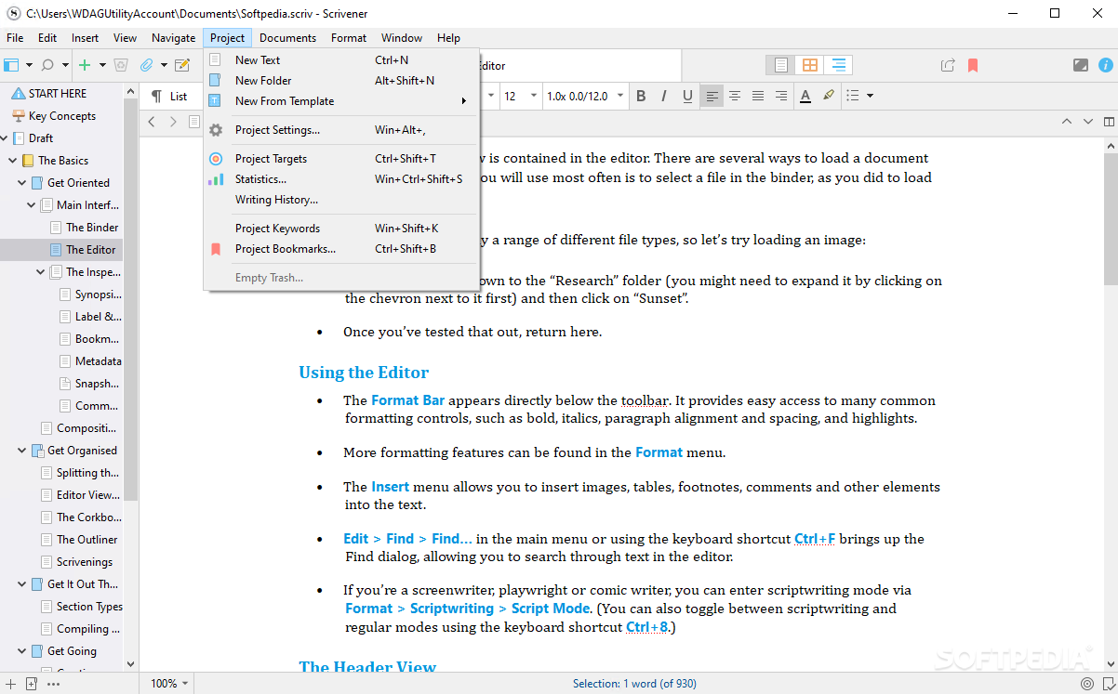Viewport: 1118px width, 694px height.
Task: Select justify alignment
Action: pos(758,96)
